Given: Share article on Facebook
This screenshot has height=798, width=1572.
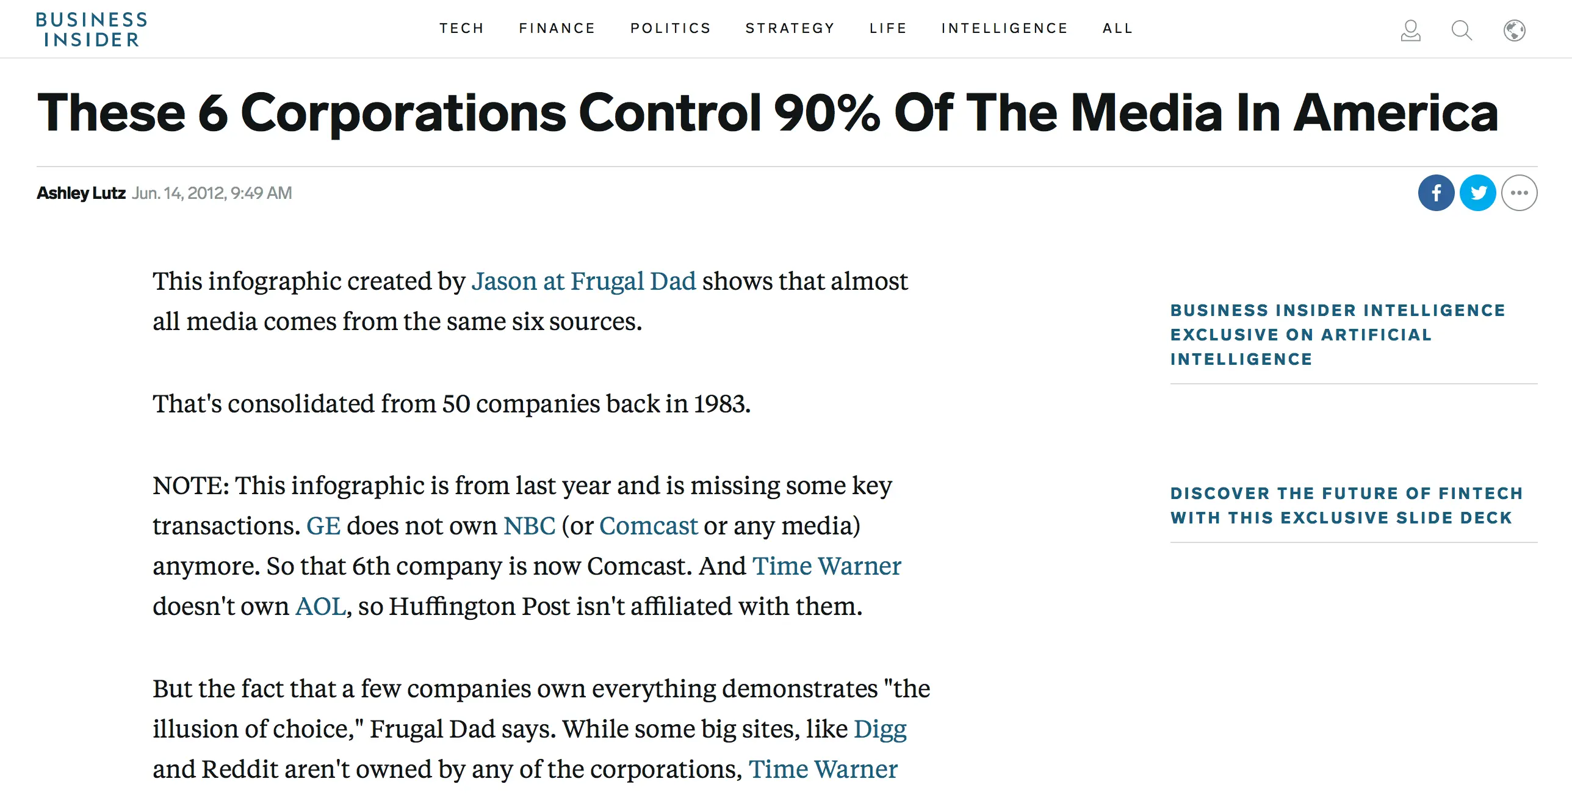Looking at the screenshot, I should pos(1436,193).
